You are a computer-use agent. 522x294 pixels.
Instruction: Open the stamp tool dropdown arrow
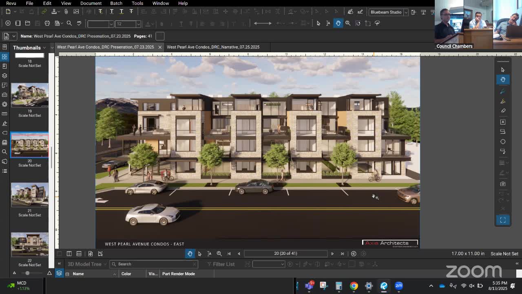59,12
